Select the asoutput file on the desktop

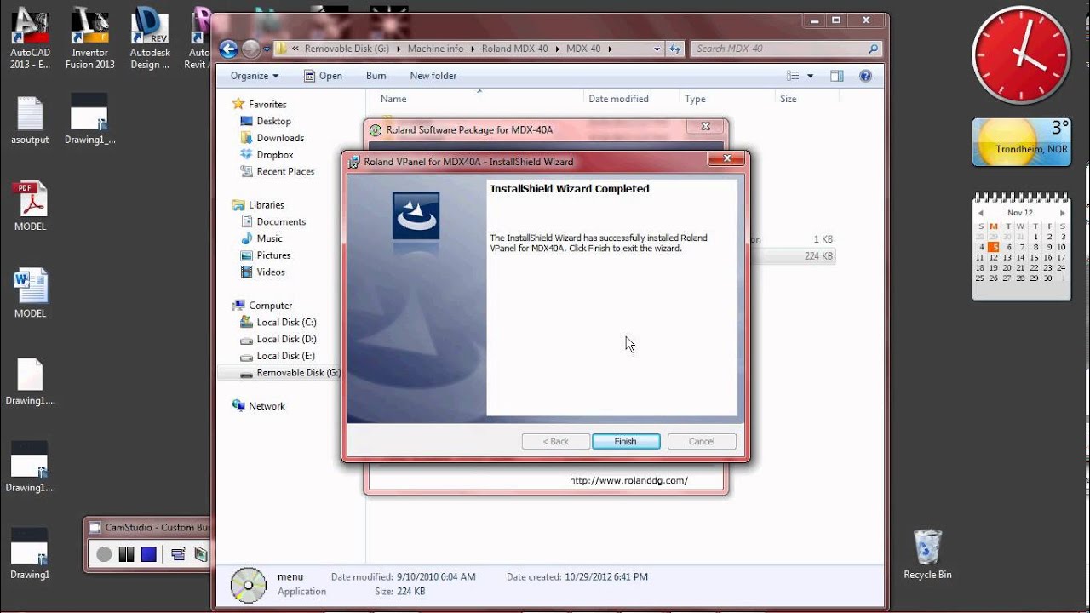tap(30, 120)
